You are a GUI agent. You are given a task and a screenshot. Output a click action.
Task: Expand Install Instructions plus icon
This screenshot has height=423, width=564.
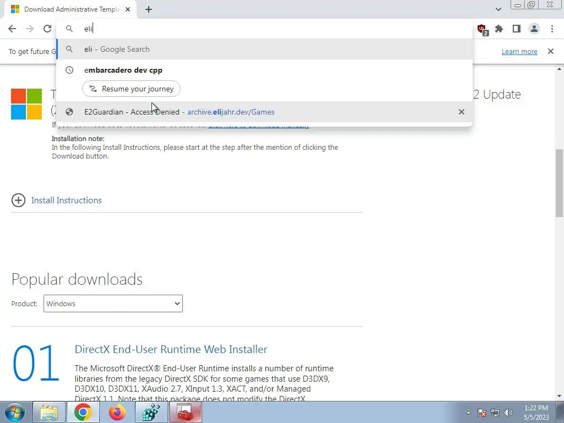point(18,200)
